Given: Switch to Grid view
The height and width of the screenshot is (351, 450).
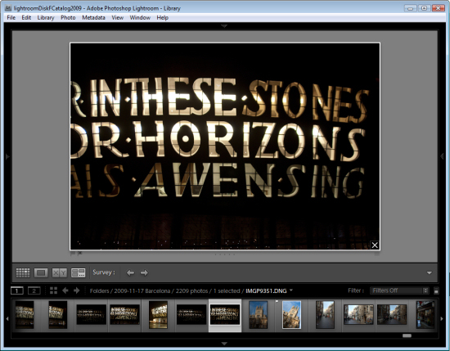Looking at the screenshot, I should (23, 272).
